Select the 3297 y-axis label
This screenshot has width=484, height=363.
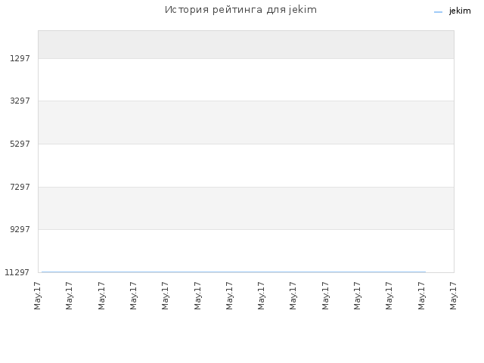[20, 101]
